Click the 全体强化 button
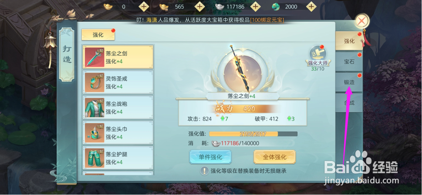This screenshot has width=422, height=195. click(x=275, y=157)
